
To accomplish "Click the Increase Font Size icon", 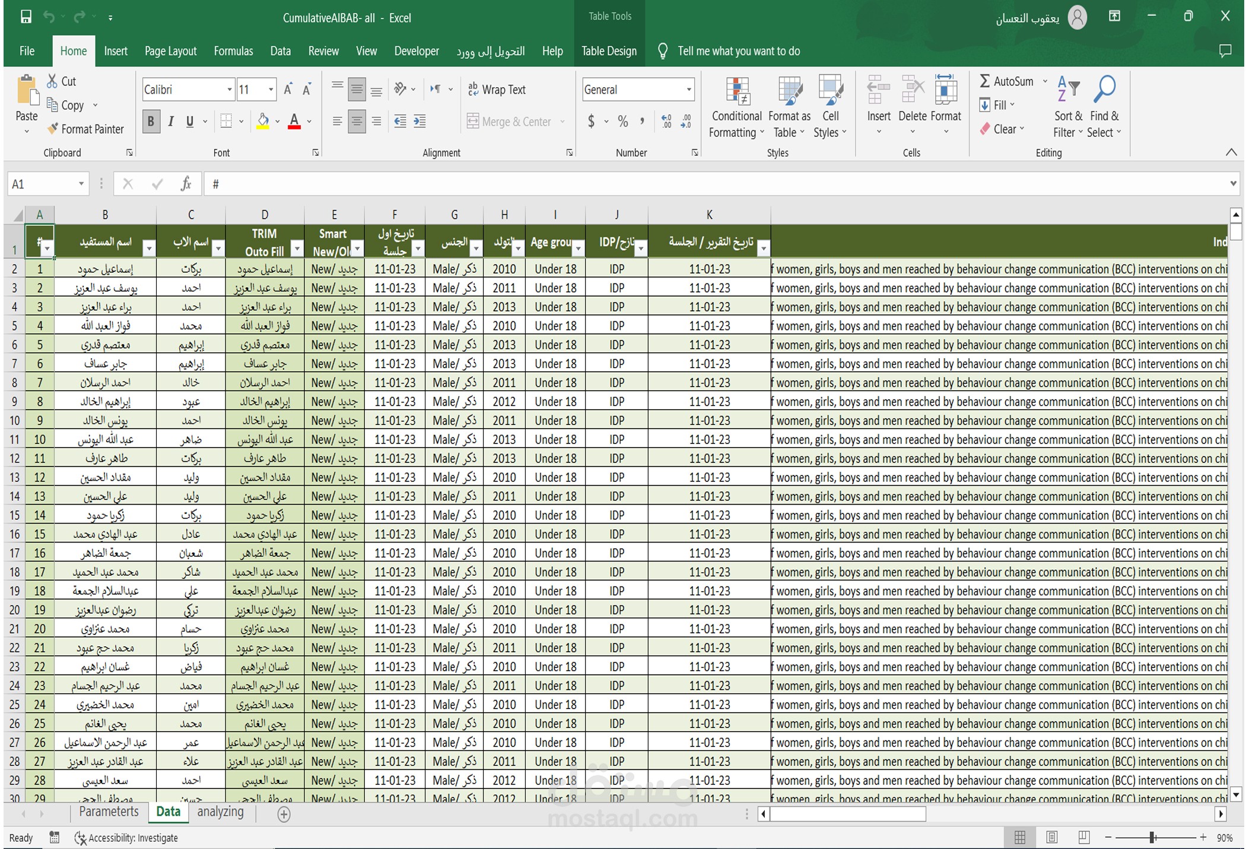I will 288,90.
